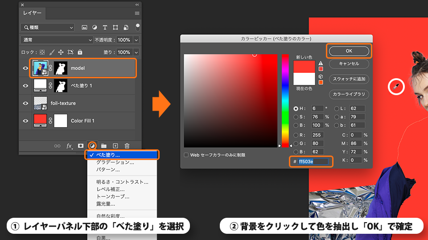428x240 pixels.
Task: Add a layer mask icon
Action: click(81, 146)
